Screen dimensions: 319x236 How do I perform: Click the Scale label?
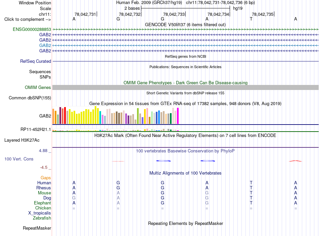(45, 8)
